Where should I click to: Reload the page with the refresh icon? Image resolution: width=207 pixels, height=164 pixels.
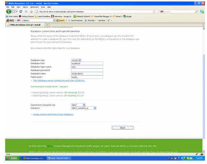21,11
